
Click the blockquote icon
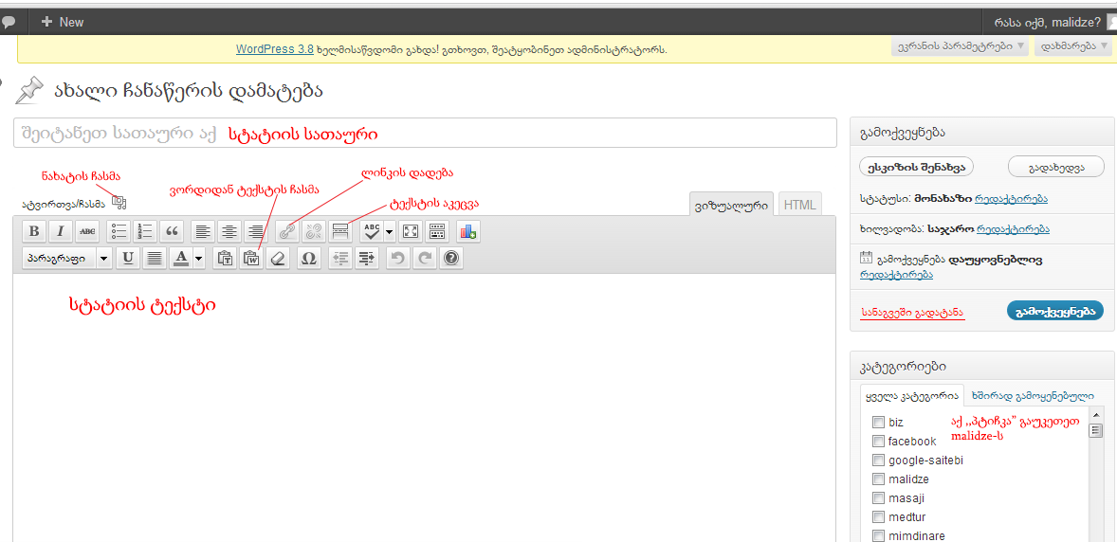pyautogui.click(x=172, y=231)
